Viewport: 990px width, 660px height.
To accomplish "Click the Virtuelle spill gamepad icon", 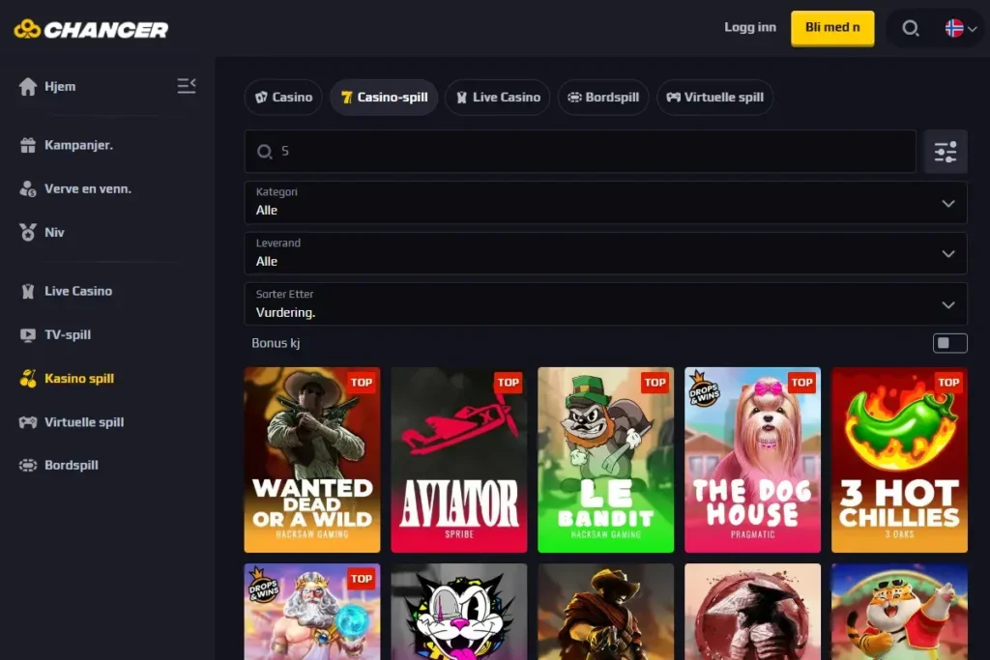I will [x=28, y=422].
